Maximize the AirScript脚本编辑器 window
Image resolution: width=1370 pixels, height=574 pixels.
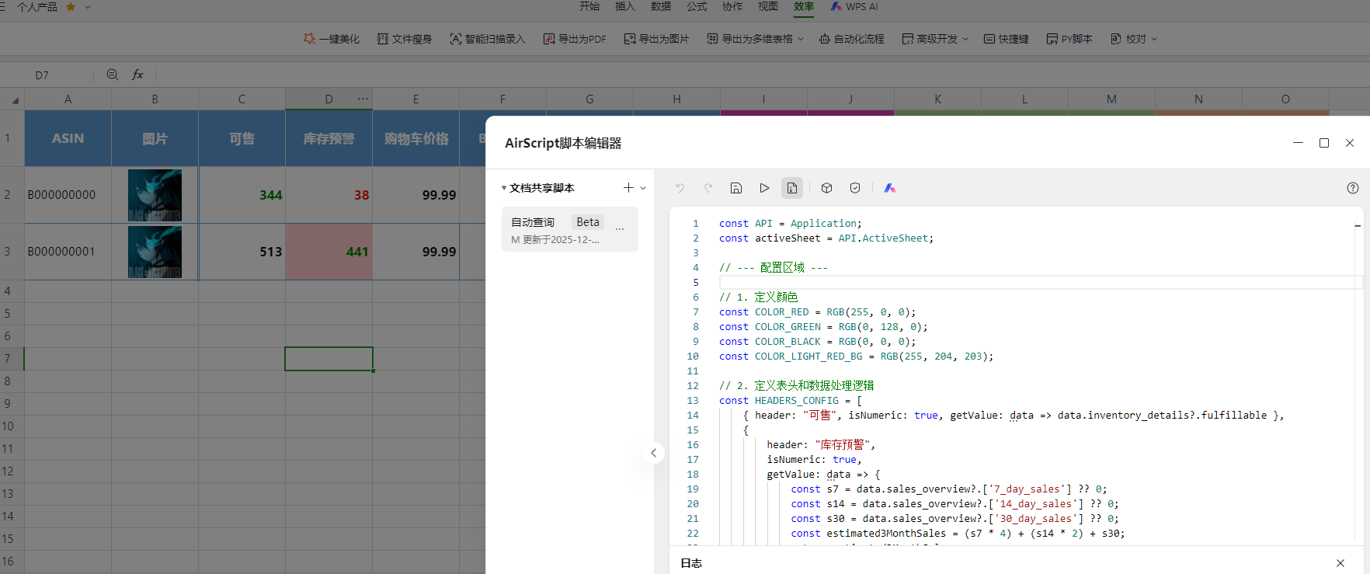(1324, 143)
